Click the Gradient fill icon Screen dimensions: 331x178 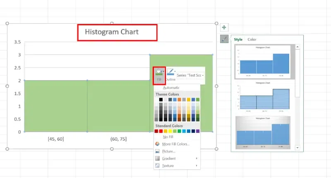pyautogui.click(x=157, y=159)
